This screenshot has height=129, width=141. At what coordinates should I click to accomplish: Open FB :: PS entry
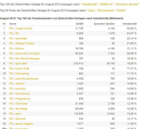tap(14, 33)
